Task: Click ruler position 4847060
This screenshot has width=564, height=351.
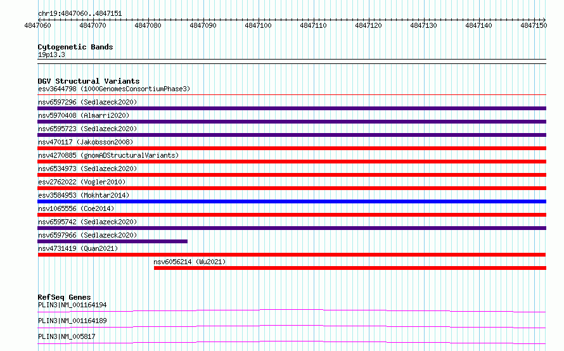Action: [x=37, y=25]
